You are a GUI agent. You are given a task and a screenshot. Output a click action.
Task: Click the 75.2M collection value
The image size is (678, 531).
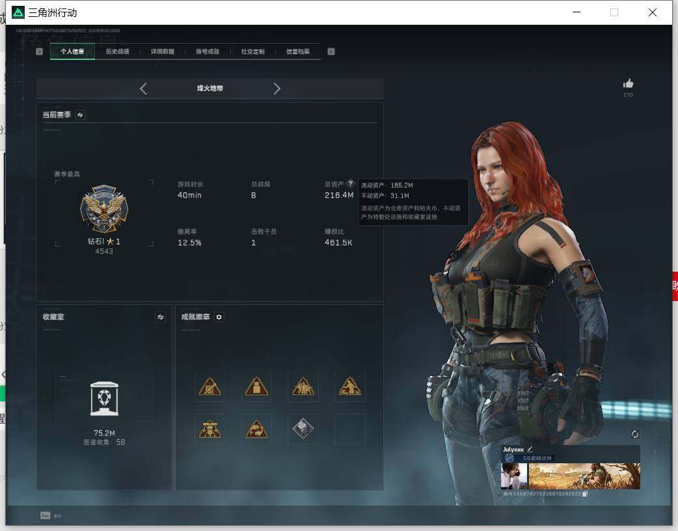[x=104, y=433]
